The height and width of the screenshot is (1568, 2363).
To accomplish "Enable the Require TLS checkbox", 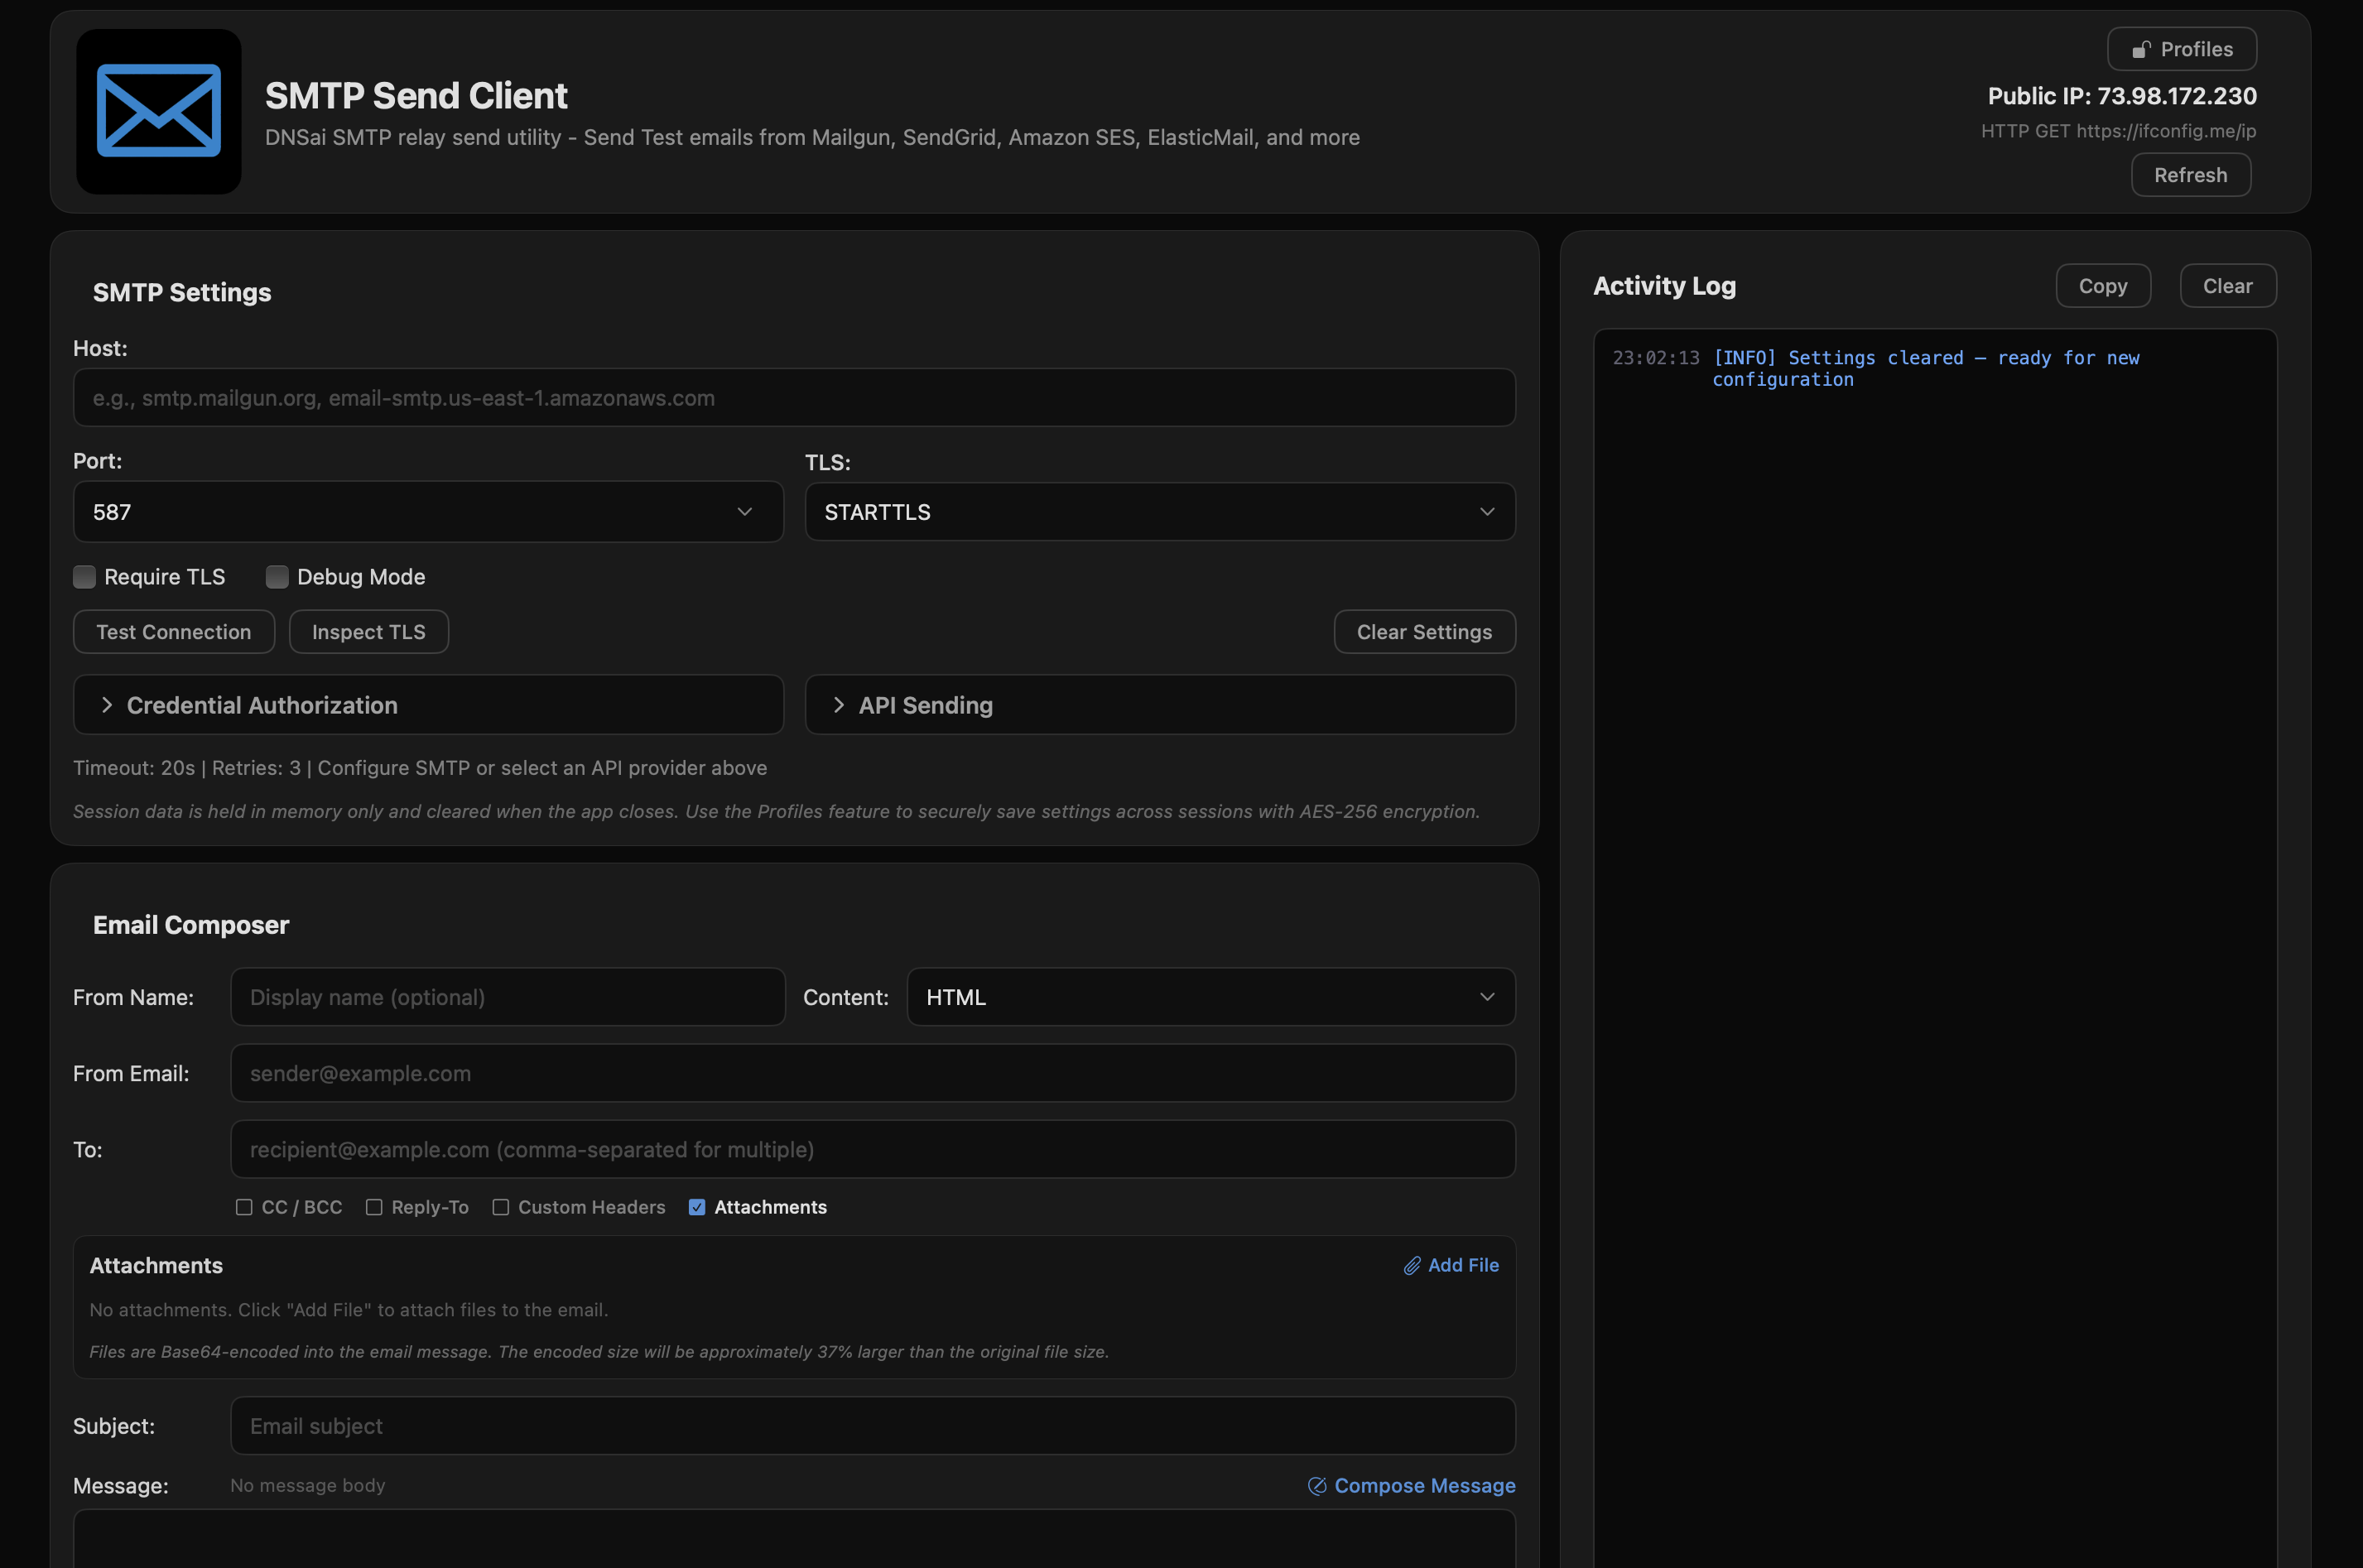I will [x=85, y=577].
